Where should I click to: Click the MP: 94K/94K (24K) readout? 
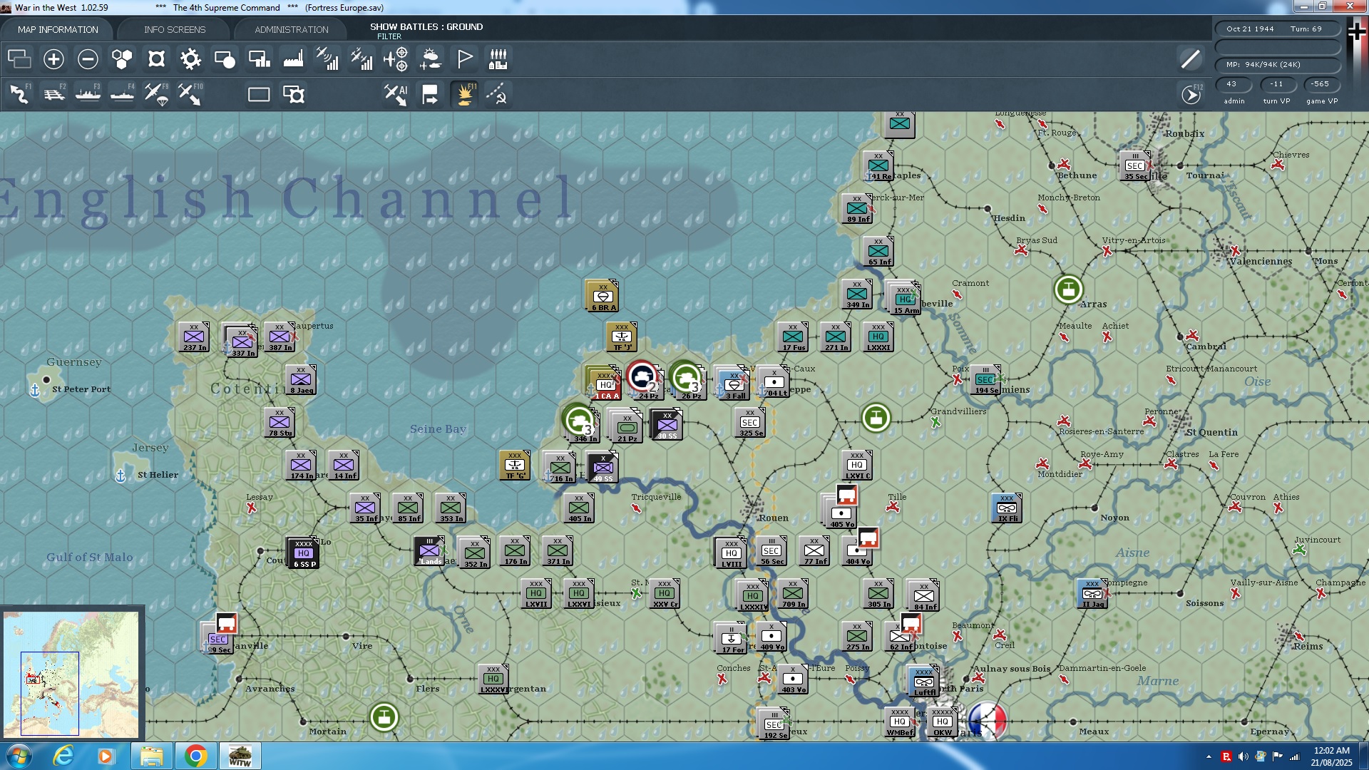click(x=1277, y=65)
